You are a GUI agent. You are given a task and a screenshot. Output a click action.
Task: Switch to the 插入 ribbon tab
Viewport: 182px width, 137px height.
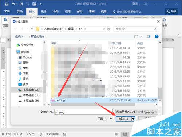click(x=32, y=12)
